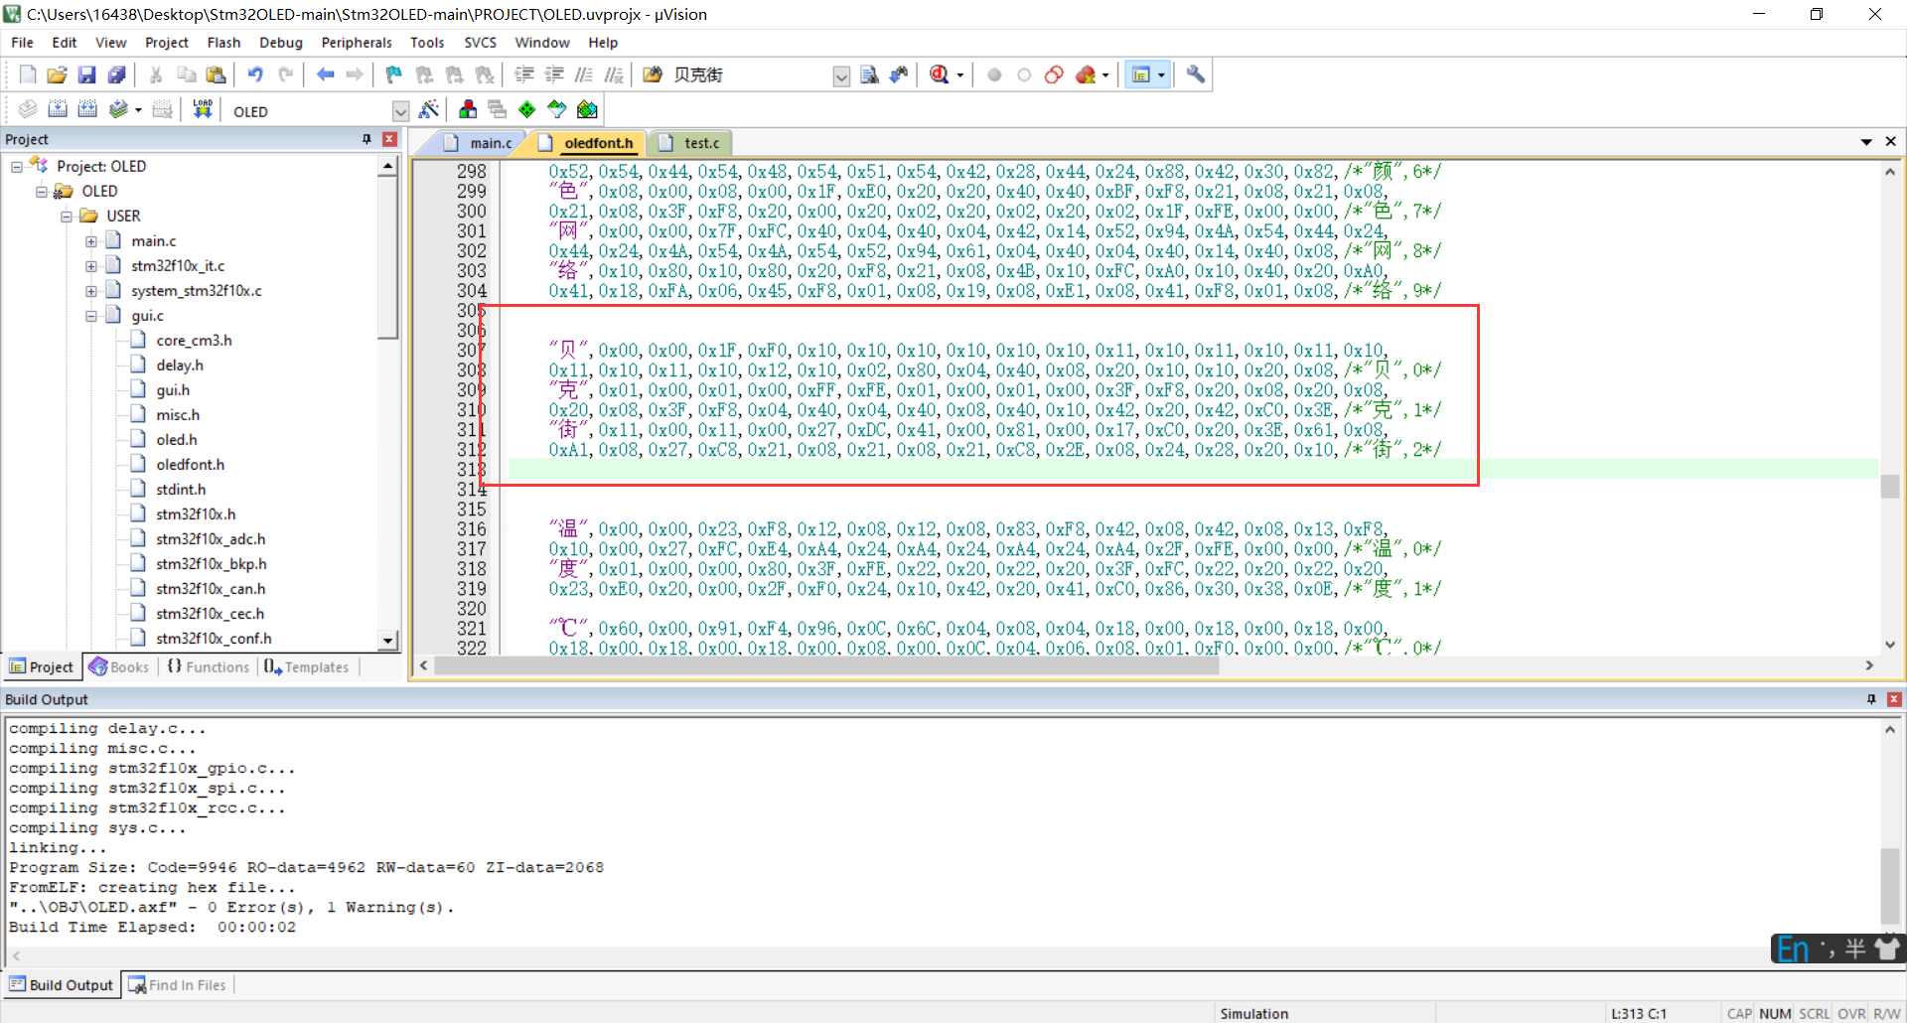The image size is (1907, 1023).
Task: Click the Open file icon
Action: 58,74
